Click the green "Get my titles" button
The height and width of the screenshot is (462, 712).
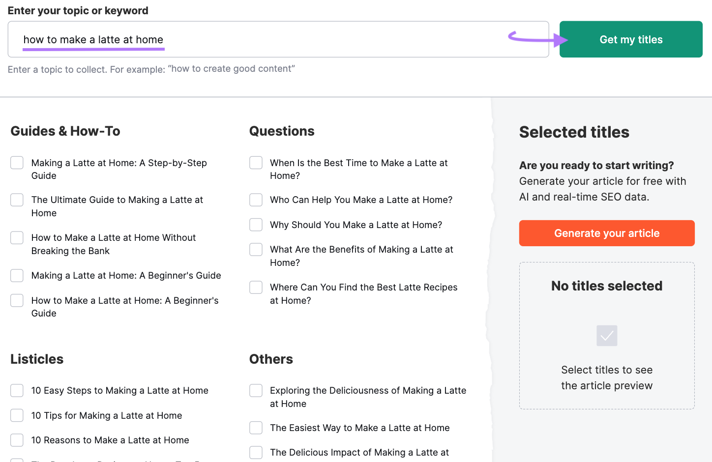pos(631,39)
